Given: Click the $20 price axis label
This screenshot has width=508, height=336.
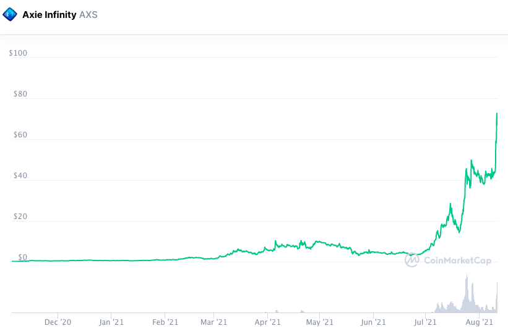Looking at the screenshot, I should pyautogui.click(x=20, y=217).
